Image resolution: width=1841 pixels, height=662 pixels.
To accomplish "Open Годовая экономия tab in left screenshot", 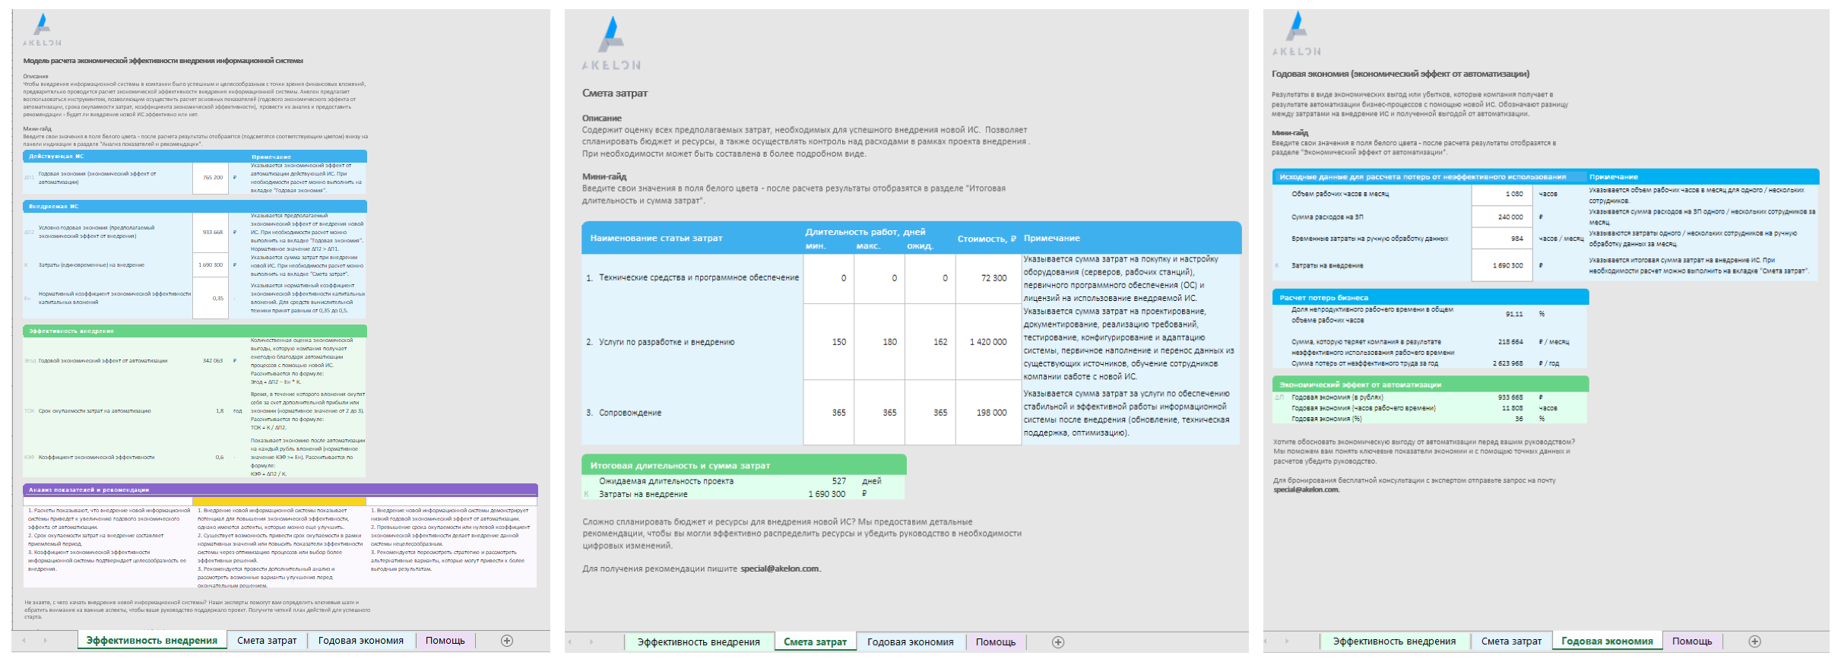I will pos(360,641).
